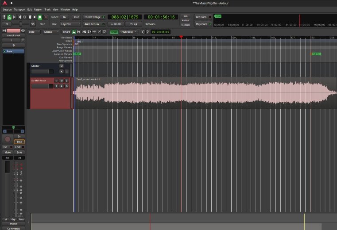Click the Solo button on mixer strip
Screen dimensions: 337x230
[19, 152]
